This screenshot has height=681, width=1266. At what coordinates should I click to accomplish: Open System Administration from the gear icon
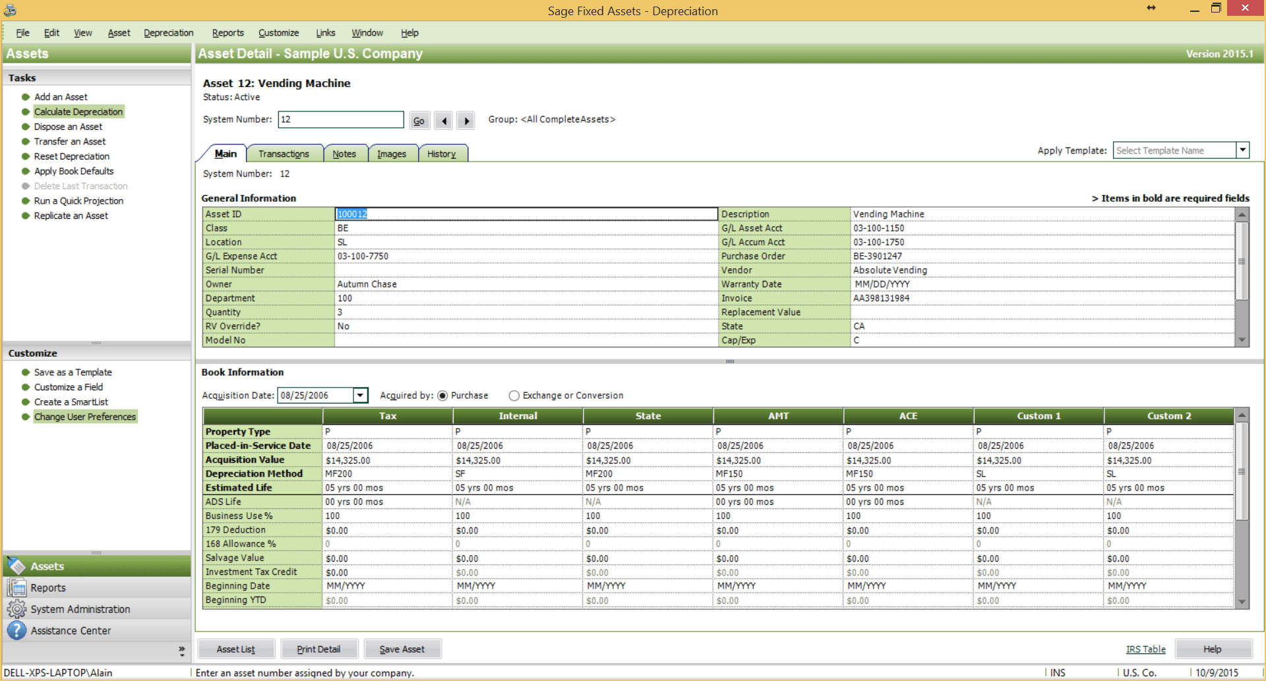click(16, 608)
